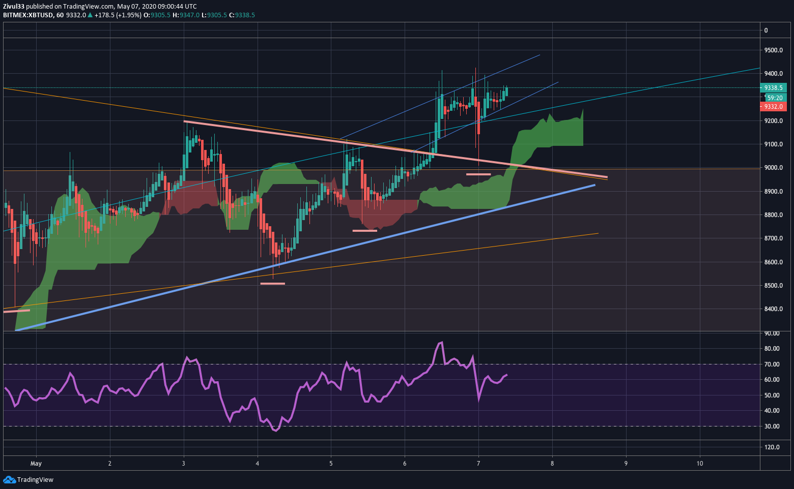Screen dimensions: 794x489
Task: Click the RSI 60.00 scale label
Action: pos(772,380)
